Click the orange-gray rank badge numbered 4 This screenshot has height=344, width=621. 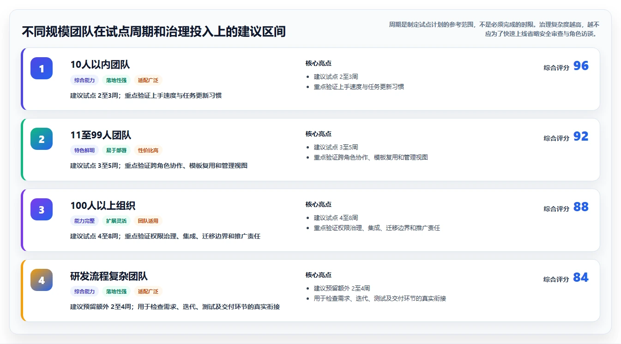(x=42, y=280)
